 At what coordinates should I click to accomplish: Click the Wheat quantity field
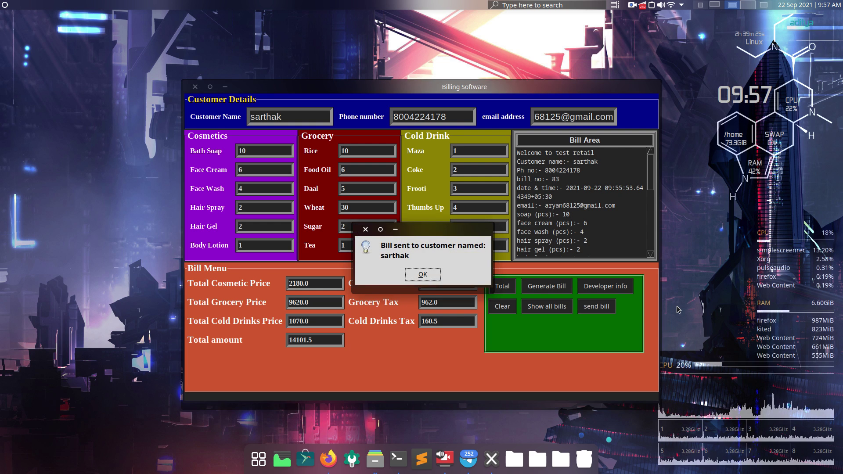[x=367, y=208]
